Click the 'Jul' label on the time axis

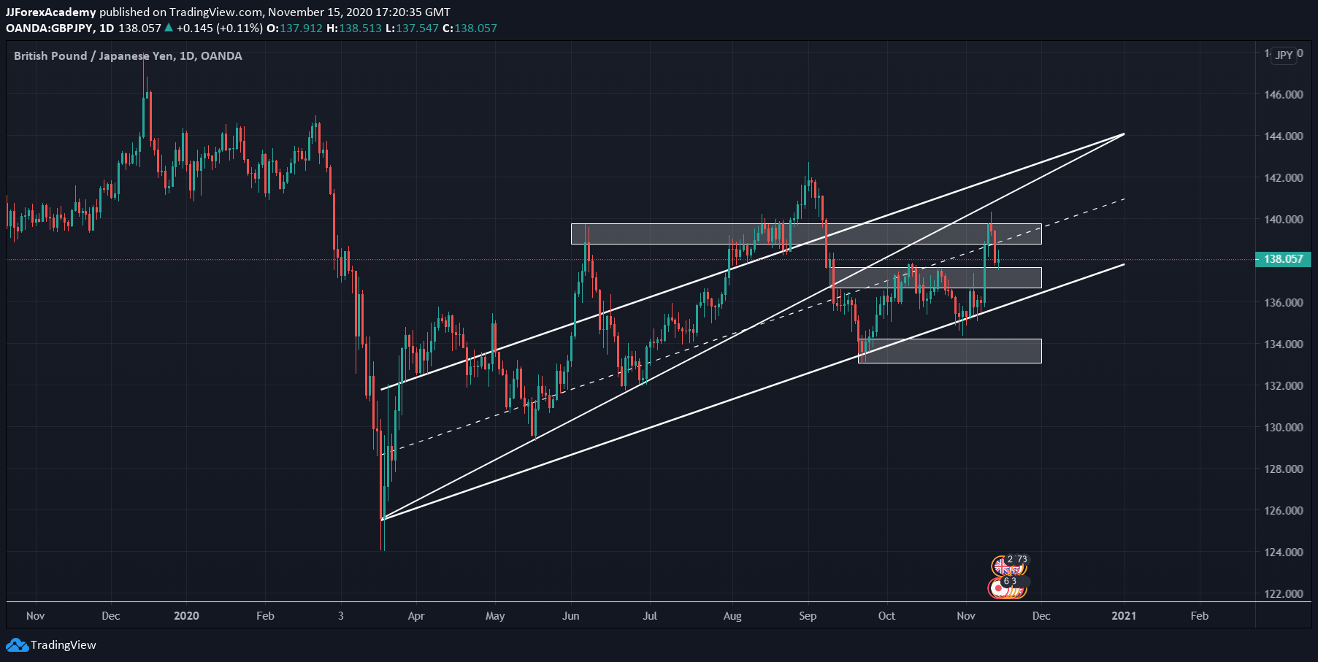(650, 616)
